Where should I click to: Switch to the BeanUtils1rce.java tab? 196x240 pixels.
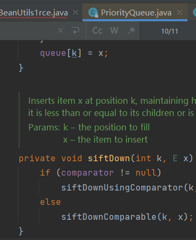click(33, 13)
